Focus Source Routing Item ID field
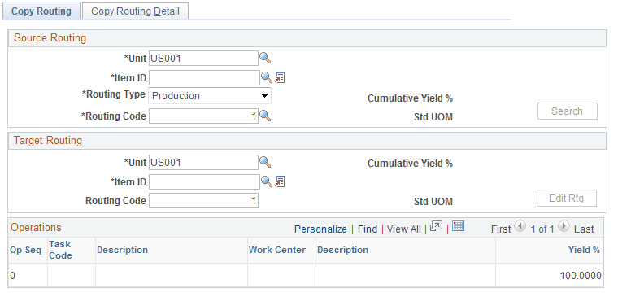The height and width of the screenshot is (301, 618). (x=204, y=78)
